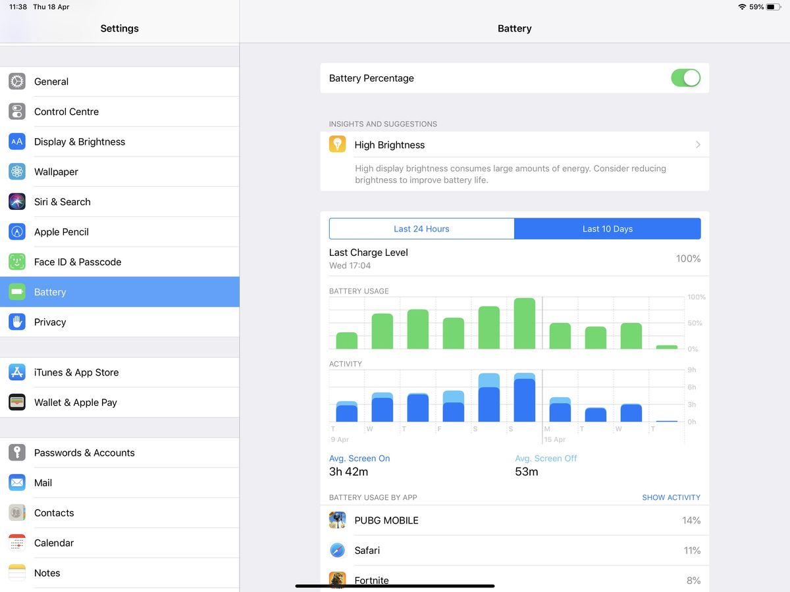The width and height of the screenshot is (790, 592).
Task: Select the Display & Brightness icon
Action: click(17, 141)
